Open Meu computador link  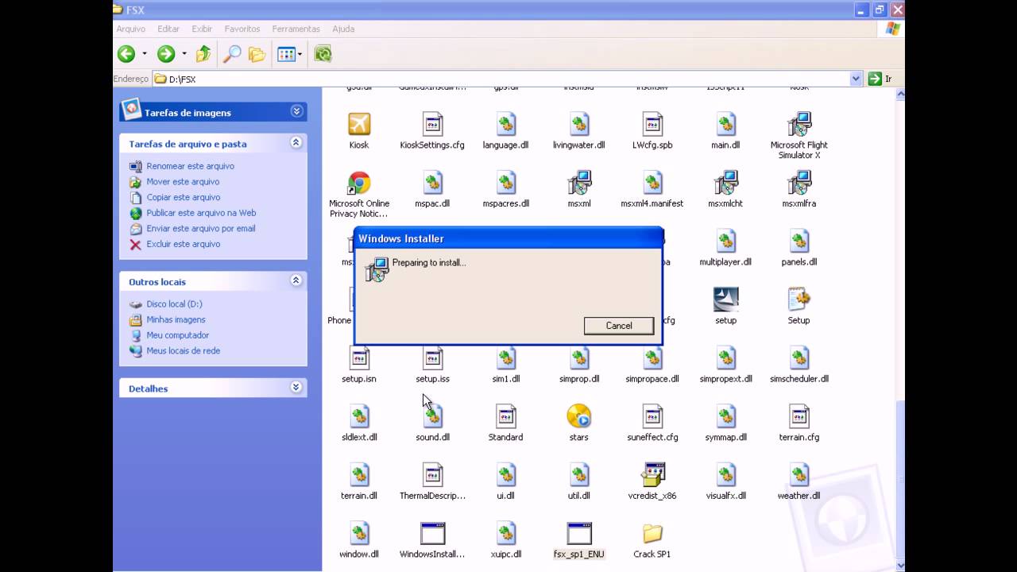pyautogui.click(x=177, y=335)
